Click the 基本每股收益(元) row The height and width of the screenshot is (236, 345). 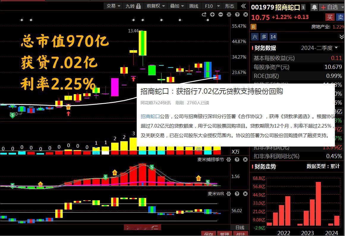tap(298, 58)
